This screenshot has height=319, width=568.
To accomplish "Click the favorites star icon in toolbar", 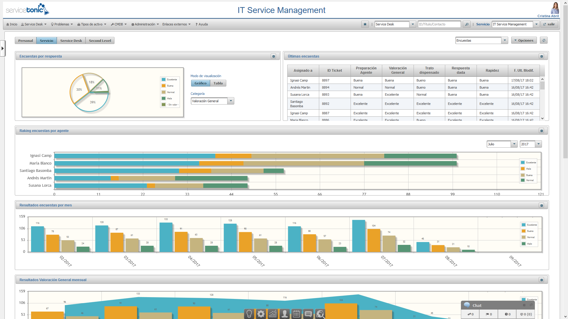I will pos(365,24).
